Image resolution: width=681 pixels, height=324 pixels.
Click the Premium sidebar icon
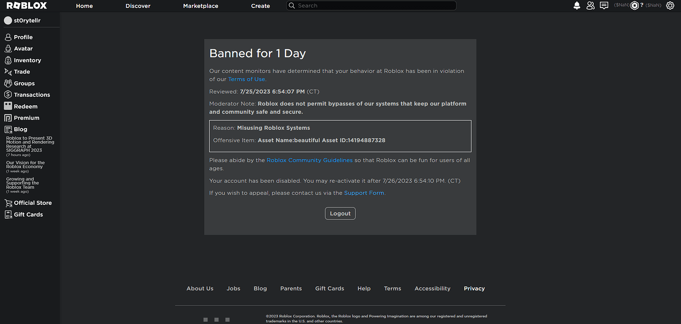8,118
